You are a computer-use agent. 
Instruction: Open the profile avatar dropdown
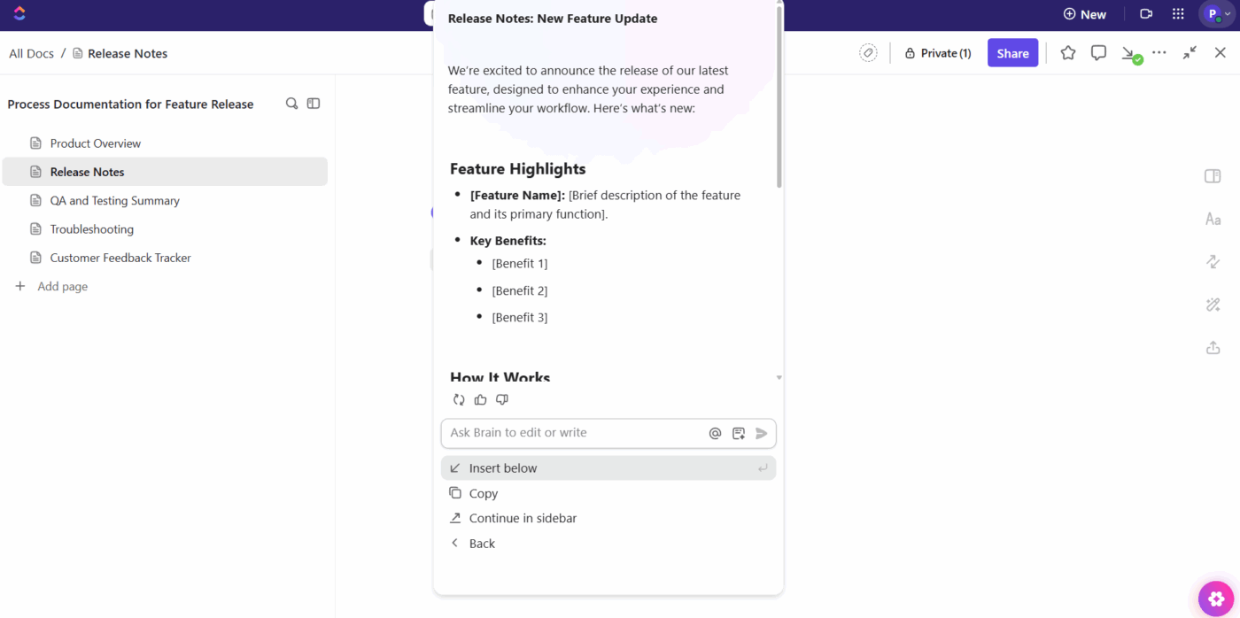pos(1214,13)
